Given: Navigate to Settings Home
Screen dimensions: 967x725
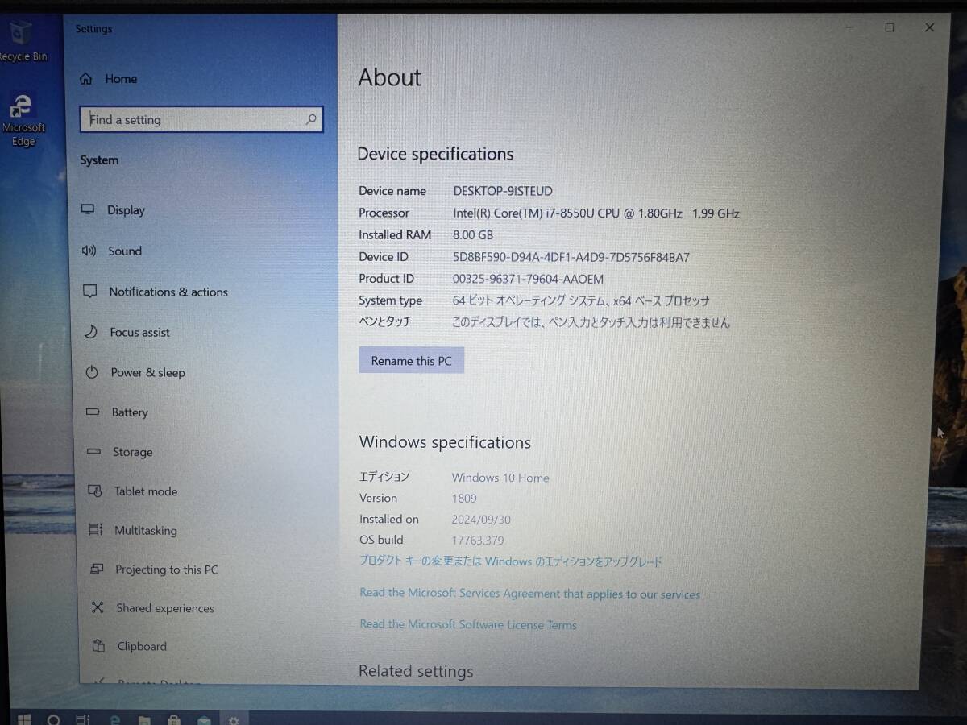Looking at the screenshot, I should pyautogui.click(x=121, y=78).
